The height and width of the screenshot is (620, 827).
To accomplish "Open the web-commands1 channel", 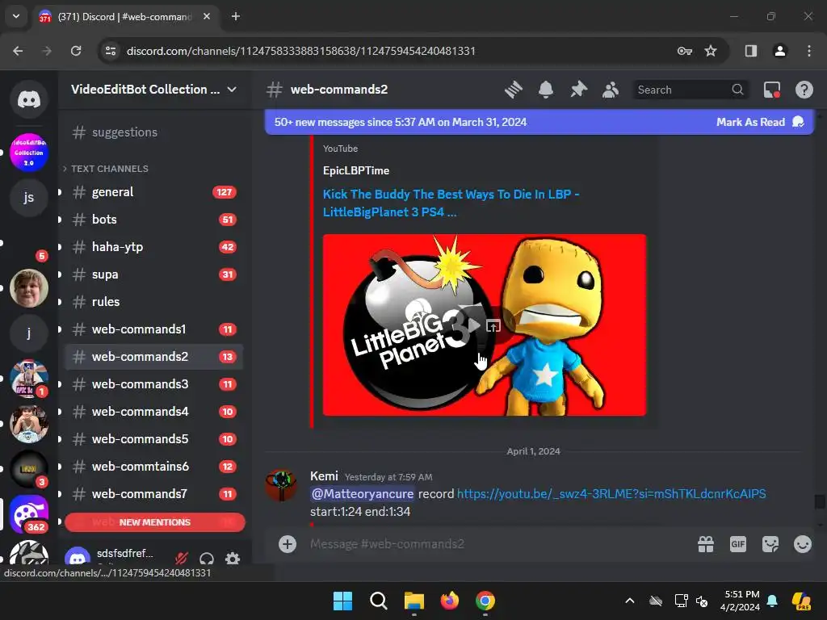I will pos(154,329).
